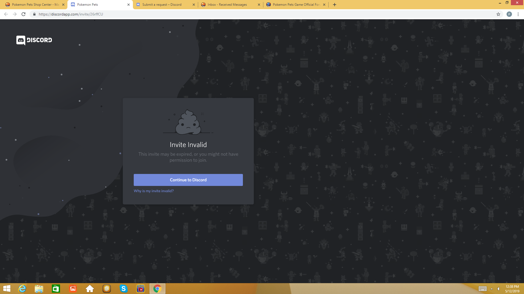Open Skype from the taskbar
The width and height of the screenshot is (524, 294).
pos(124,289)
